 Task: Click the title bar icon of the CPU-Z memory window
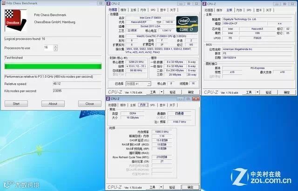click(108, 99)
